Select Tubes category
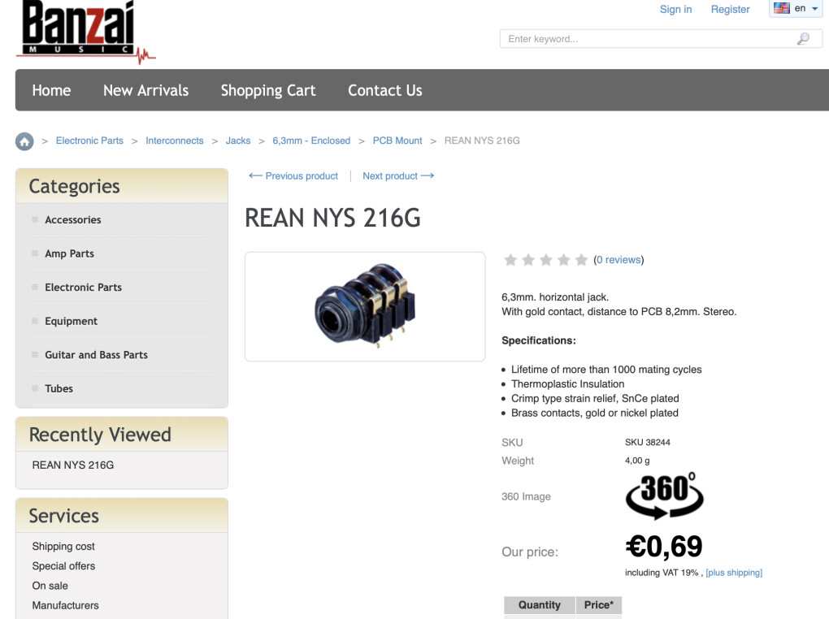 tap(59, 389)
